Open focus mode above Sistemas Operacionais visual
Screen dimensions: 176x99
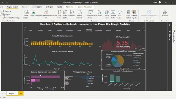pyautogui.click(x=59, y=69)
